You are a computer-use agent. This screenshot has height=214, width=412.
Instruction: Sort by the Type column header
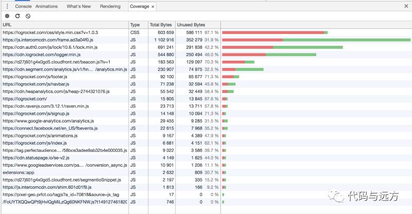tap(138, 25)
